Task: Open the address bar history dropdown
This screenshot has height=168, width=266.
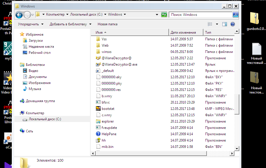Action: (x=157, y=15)
